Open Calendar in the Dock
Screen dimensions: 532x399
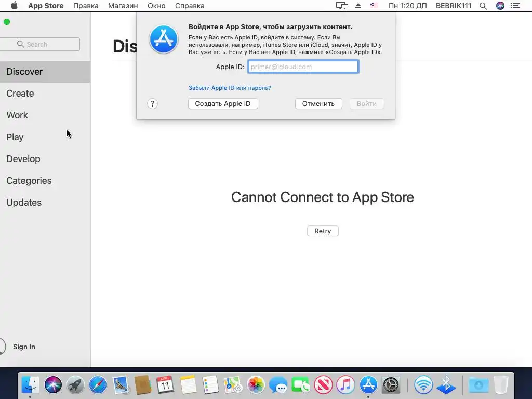(x=165, y=385)
